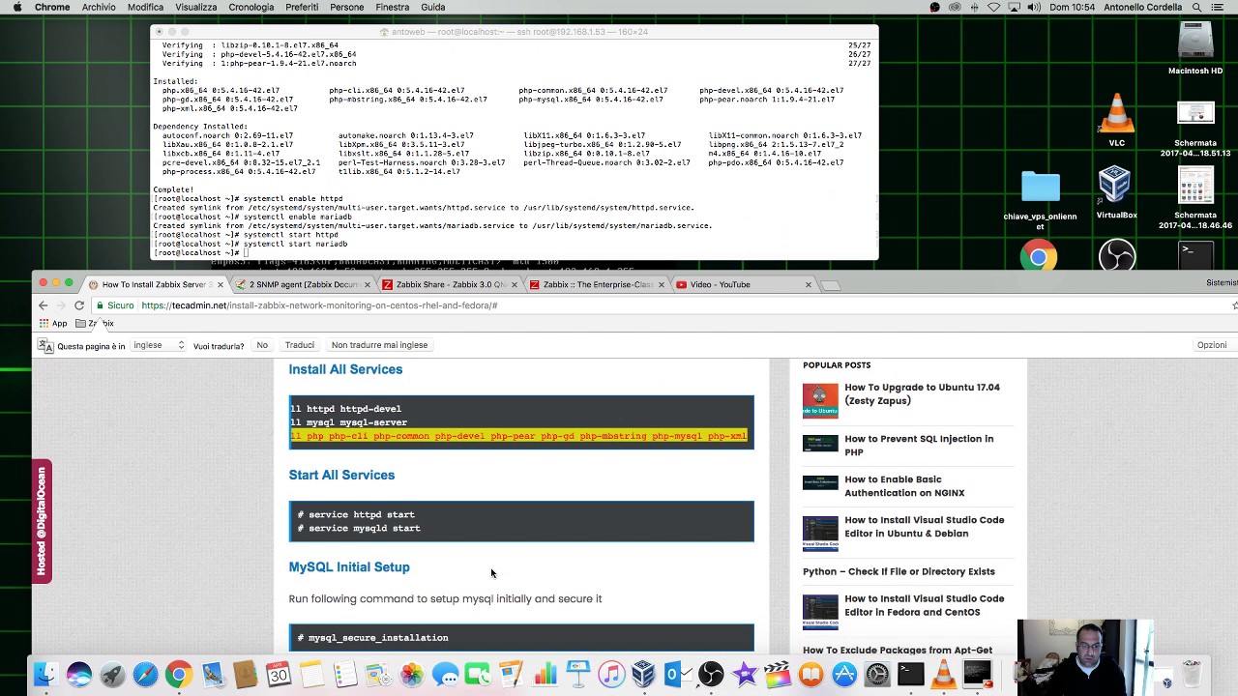This screenshot has height=696, width=1238.
Task: Open Safari compass icon in the Dock
Action: (145, 675)
